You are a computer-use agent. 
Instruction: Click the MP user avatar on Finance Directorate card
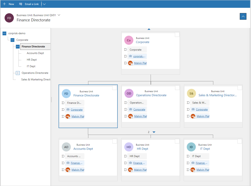coord(68,116)
